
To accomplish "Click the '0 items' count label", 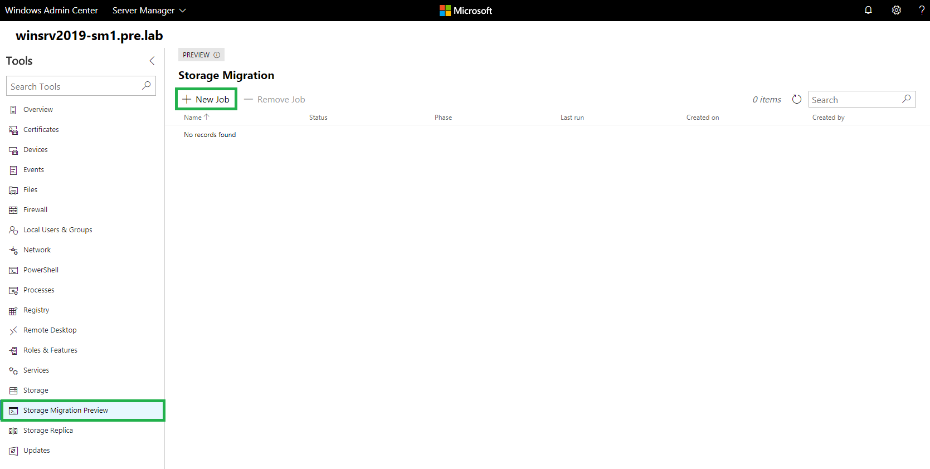I will 767,99.
